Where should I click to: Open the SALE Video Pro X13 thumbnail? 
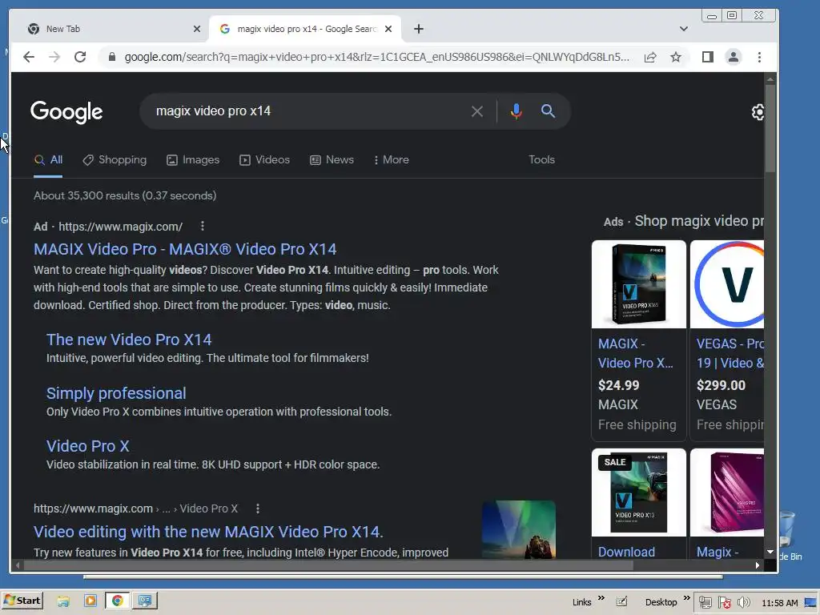[x=638, y=492]
